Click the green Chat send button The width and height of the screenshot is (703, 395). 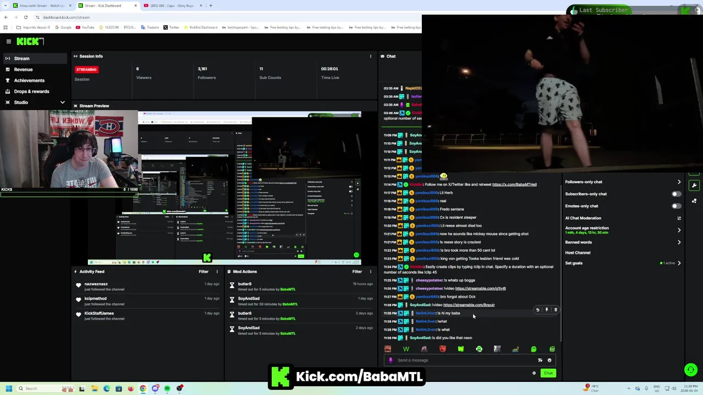548,373
